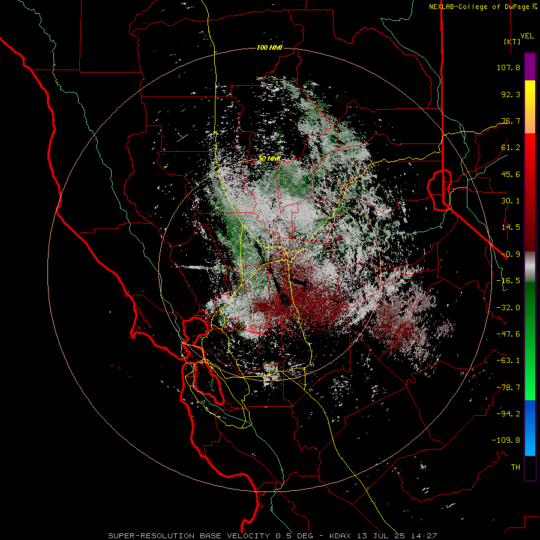This screenshot has width=540, height=540.
Task: Click the -32.0 velocity scale value
Action: coord(508,308)
